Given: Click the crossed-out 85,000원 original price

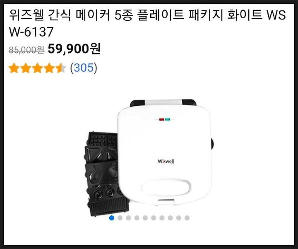Looking at the screenshot, I should (x=26, y=50).
